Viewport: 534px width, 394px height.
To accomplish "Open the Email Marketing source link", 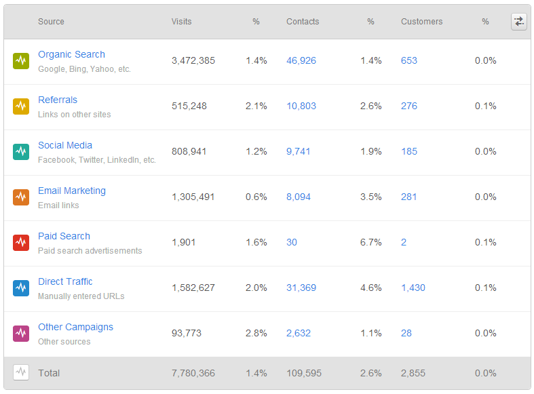I will click(72, 191).
